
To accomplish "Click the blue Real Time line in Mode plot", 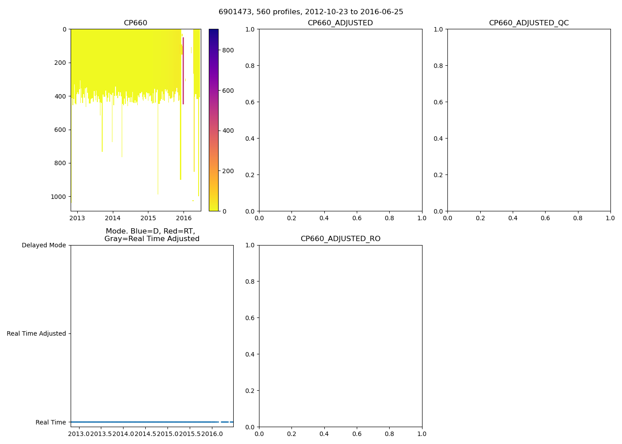I will [x=142, y=422].
